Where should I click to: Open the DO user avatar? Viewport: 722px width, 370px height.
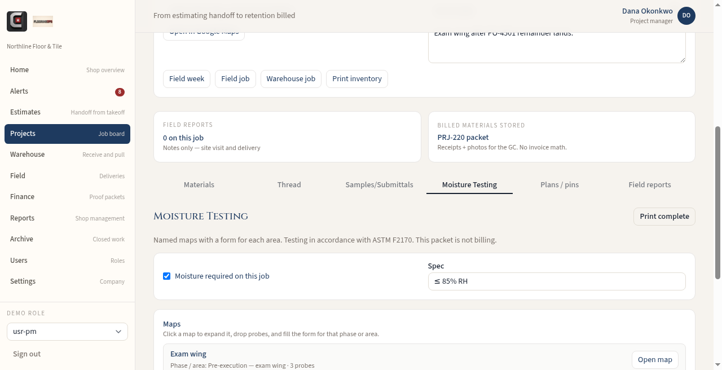[x=686, y=16]
